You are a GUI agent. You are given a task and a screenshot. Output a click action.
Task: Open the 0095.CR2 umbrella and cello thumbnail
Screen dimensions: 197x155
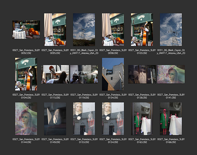55,30
